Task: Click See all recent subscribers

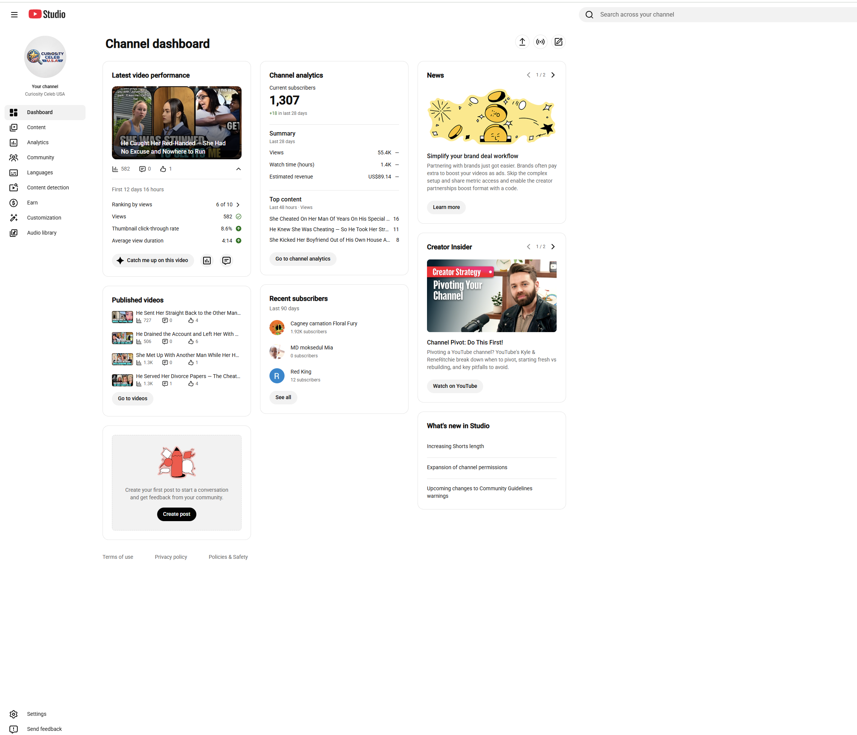Action: (x=283, y=398)
